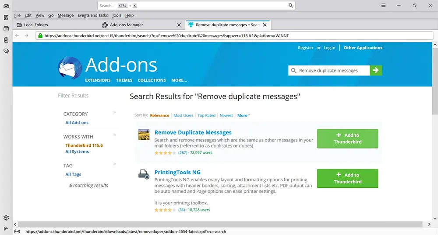Click the scroll down arrow of vertical scrollbar
438x235 pixels.
(x=435, y=218)
